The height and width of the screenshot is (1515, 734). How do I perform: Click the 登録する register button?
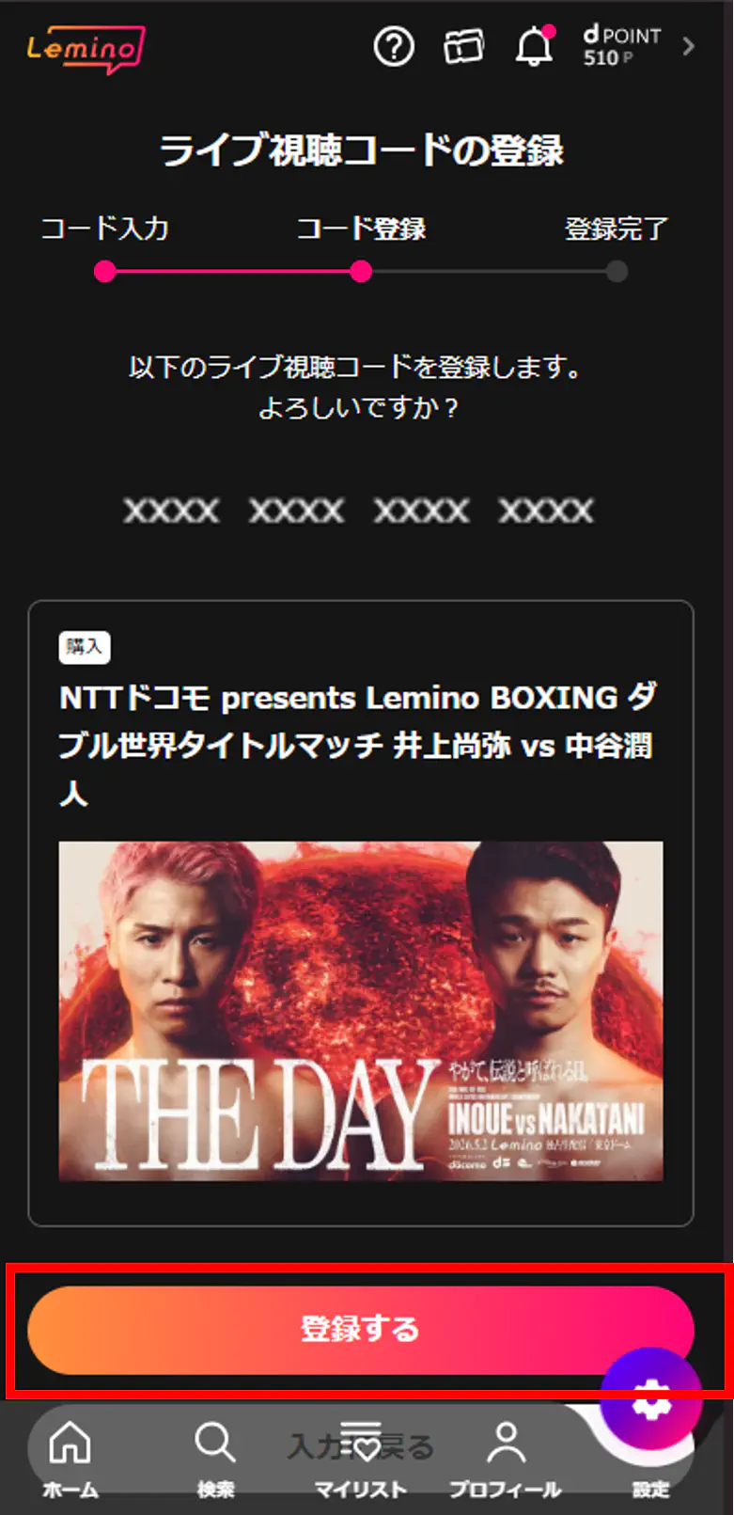tap(361, 1330)
